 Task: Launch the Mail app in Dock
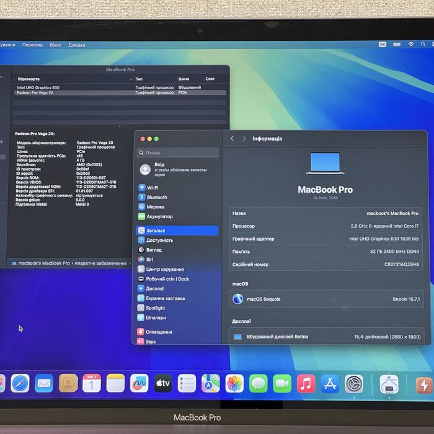pyautogui.click(x=44, y=383)
